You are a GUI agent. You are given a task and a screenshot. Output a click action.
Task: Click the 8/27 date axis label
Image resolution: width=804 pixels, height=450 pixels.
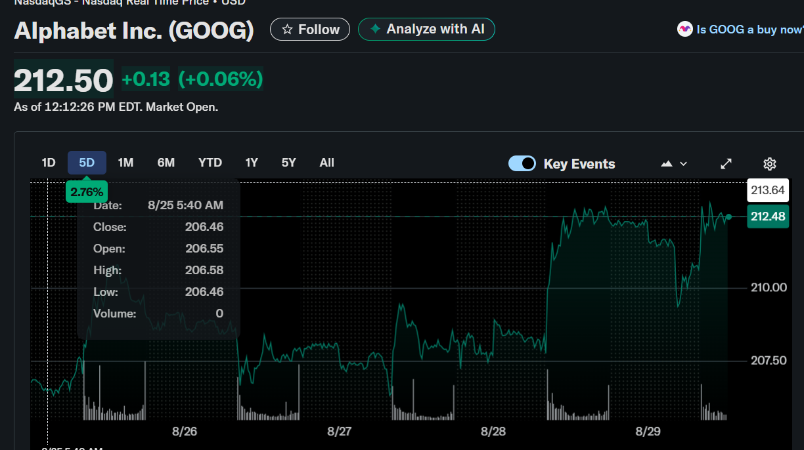pos(340,432)
